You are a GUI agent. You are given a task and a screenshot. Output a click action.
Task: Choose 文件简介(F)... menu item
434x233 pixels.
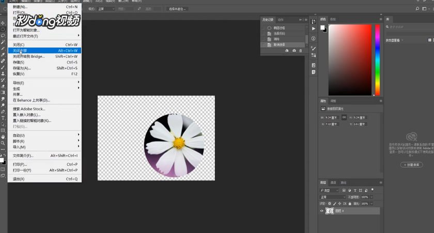44,156
